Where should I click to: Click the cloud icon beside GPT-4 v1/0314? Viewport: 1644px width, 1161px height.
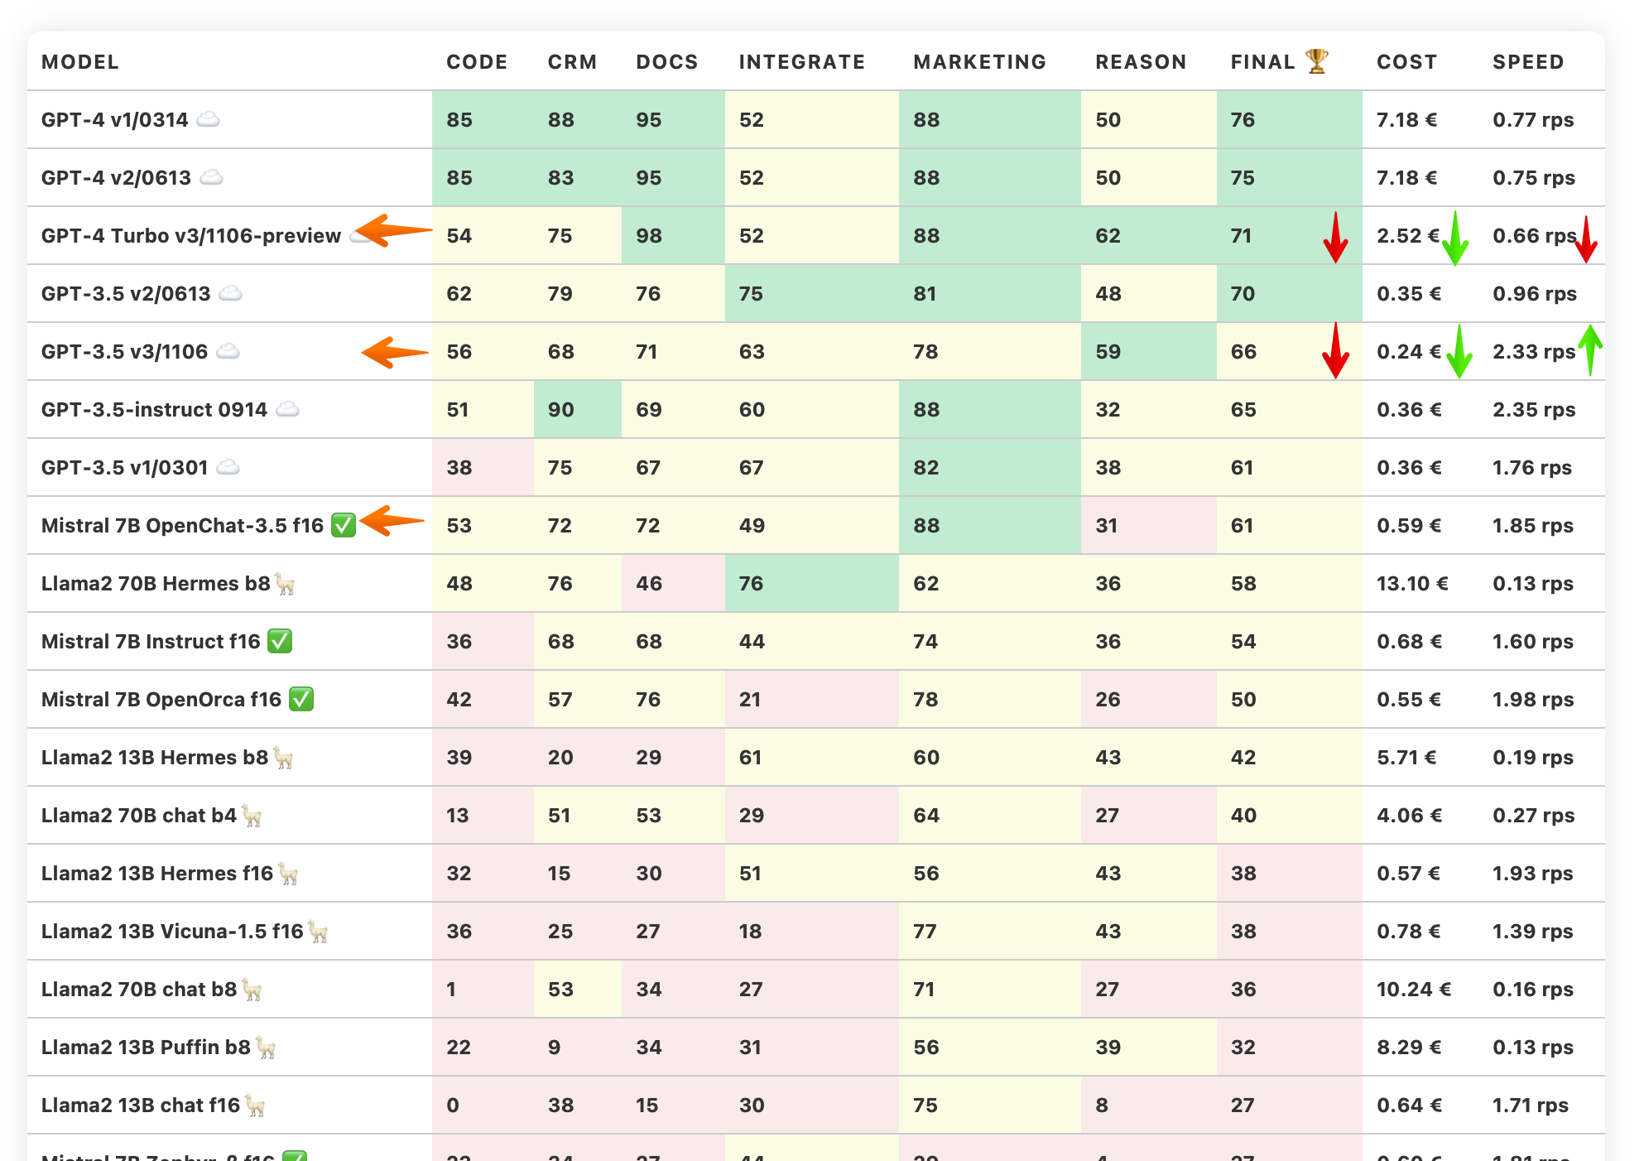point(208,119)
